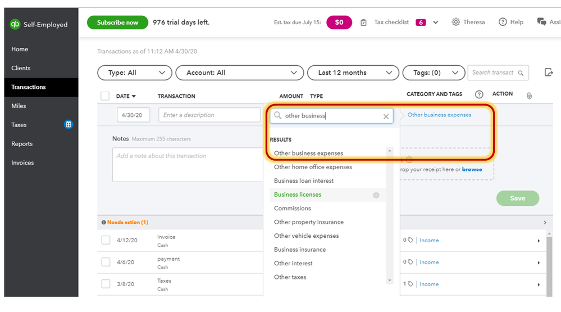Image resolution: width=561 pixels, height=312 pixels.
Task: Click the export transactions icon
Action: (549, 73)
